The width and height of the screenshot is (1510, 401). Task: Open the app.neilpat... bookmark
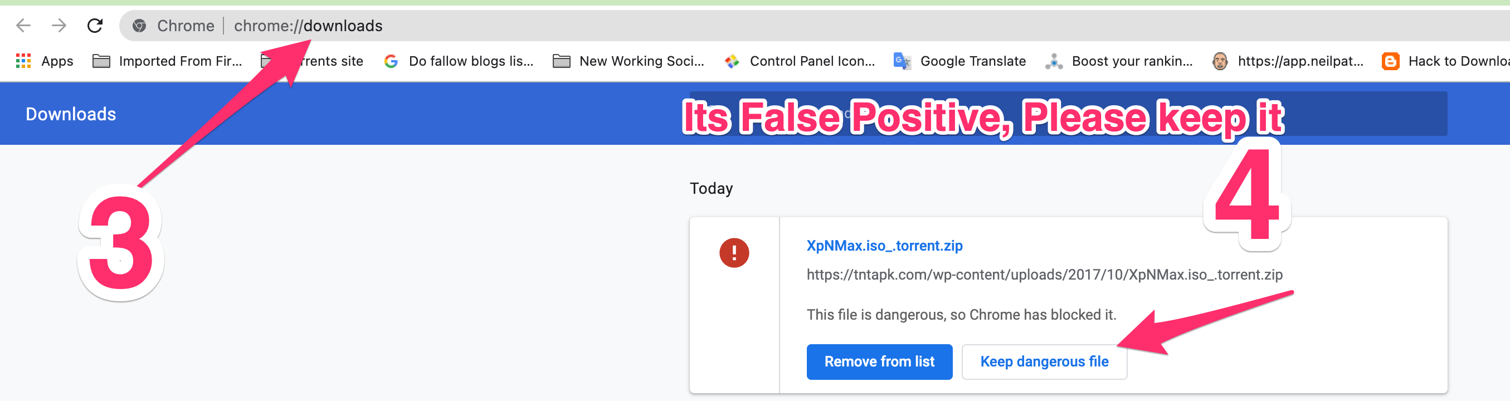point(1288,61)
